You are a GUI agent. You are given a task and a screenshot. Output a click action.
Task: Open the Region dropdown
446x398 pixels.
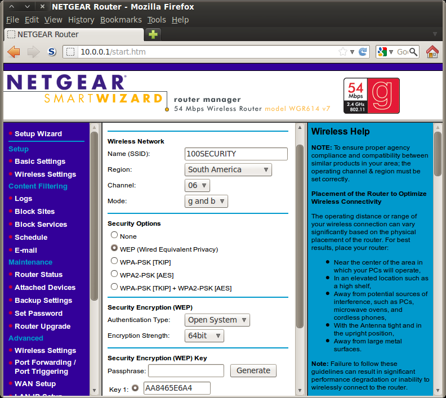[x=228, y=169]
